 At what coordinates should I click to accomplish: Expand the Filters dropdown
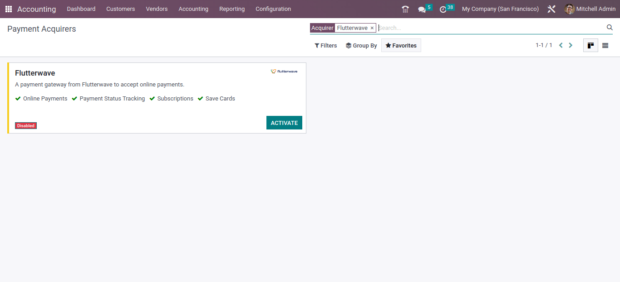pyautogui.click(x=326, y=46)
